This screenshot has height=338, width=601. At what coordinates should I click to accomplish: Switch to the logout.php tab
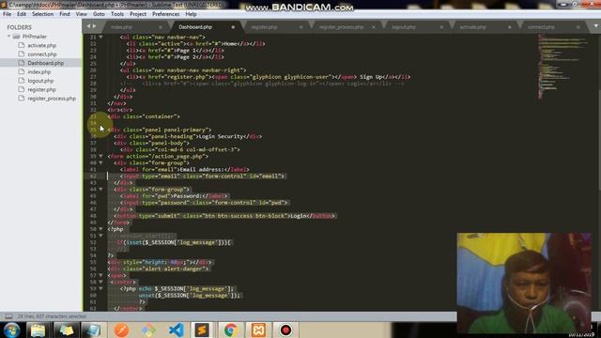pyautogui.click(x=404, y=27)
